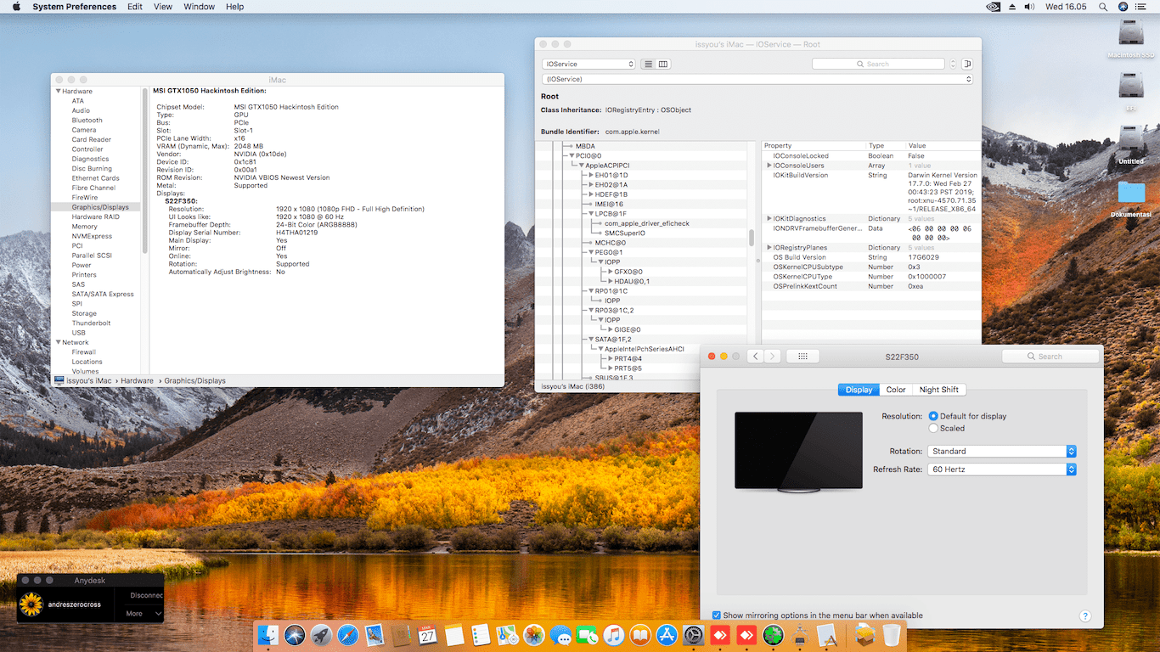Screen dimensions: 1160x652
Task: Switch to column view in IORegistryExplorer
Action: click(x=663, y=65)
